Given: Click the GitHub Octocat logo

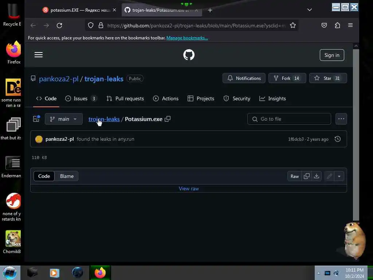Looking at the screenshot, I should click(189, 55).
